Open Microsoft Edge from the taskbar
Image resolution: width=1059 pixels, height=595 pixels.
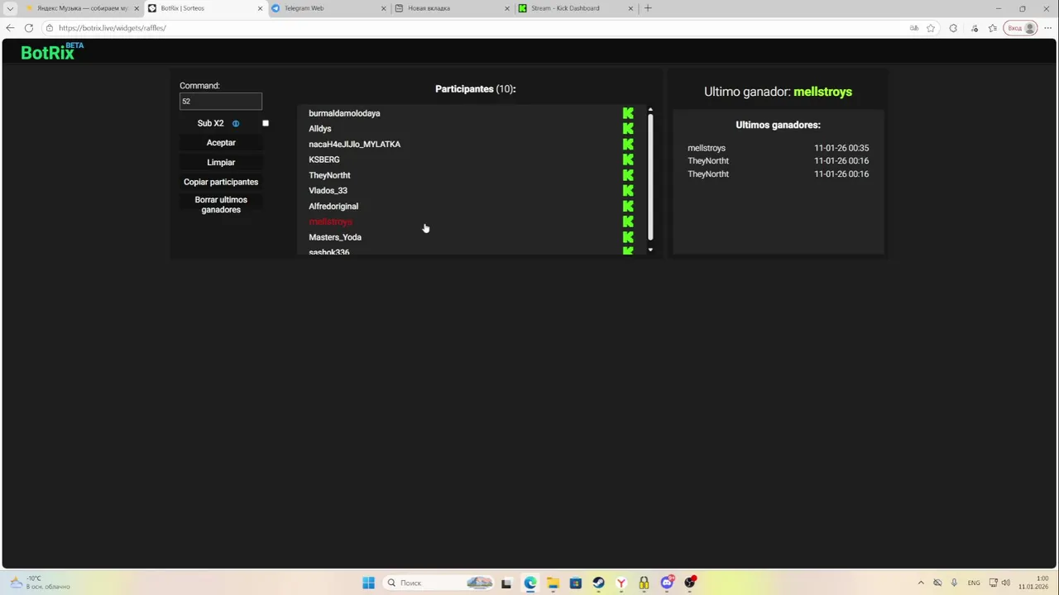530,583
